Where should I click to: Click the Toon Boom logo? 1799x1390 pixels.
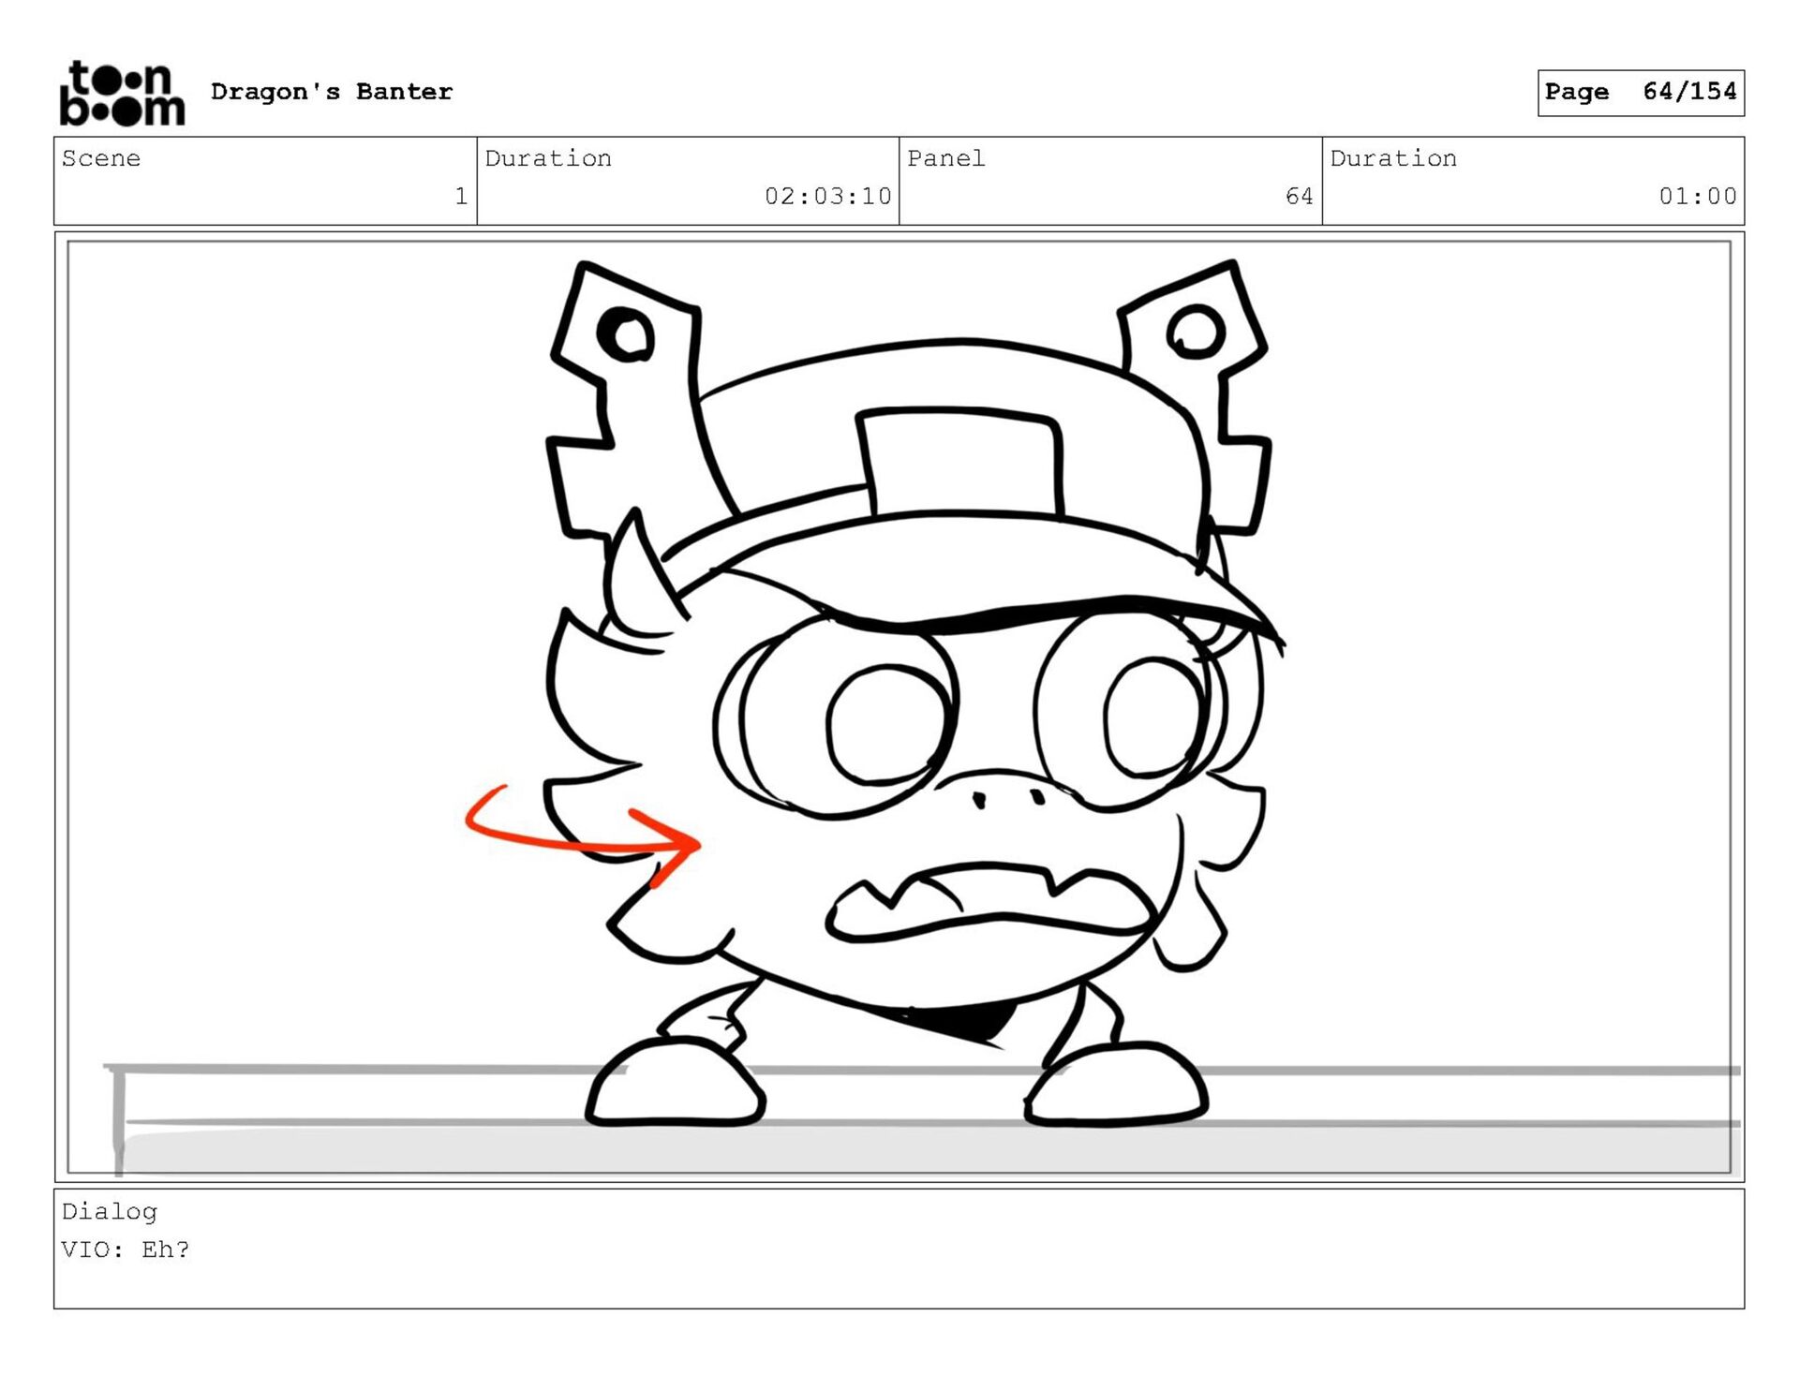pos(122,93)
